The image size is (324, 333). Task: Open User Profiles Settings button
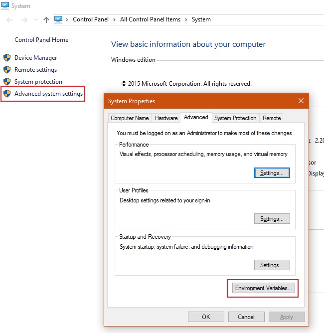[272, 219]
